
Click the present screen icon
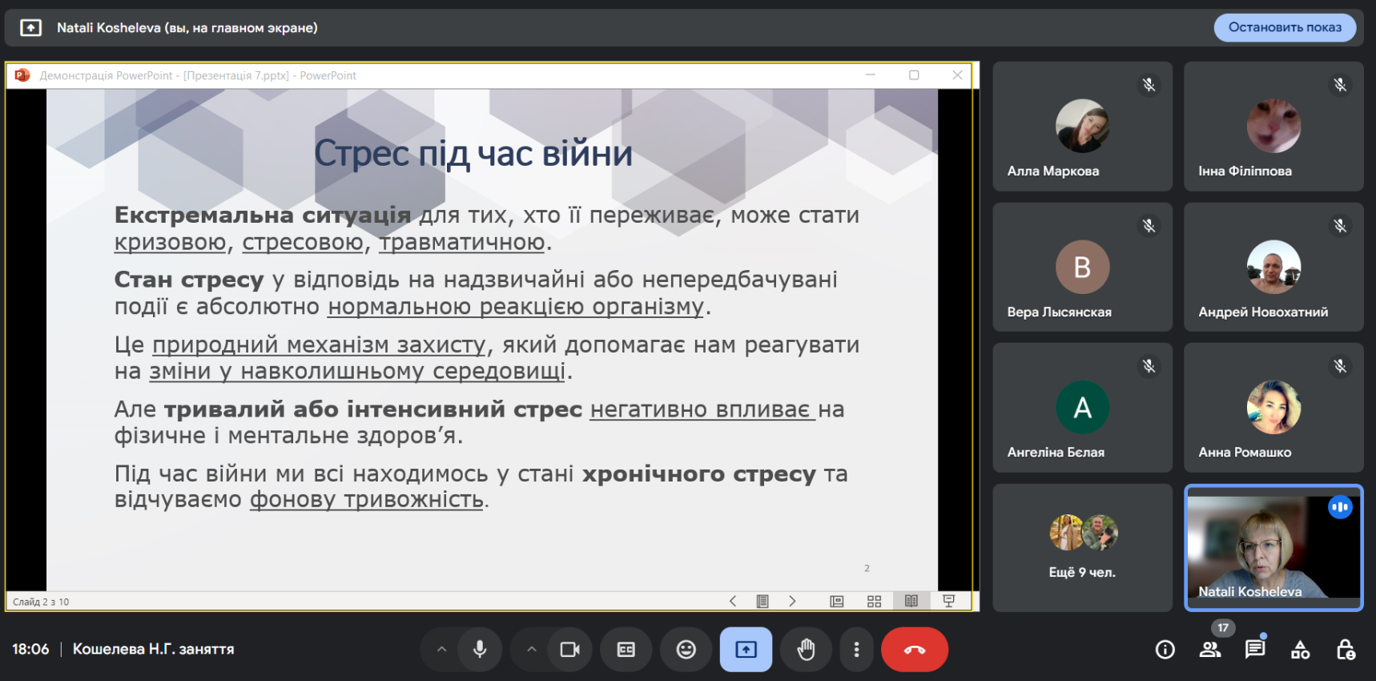click(746, 649)
